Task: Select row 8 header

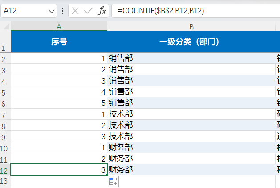Action: tap(5, 125)
